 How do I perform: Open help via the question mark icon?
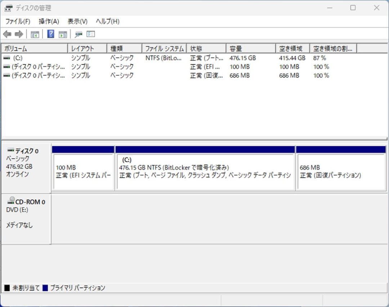click(50, 34)
